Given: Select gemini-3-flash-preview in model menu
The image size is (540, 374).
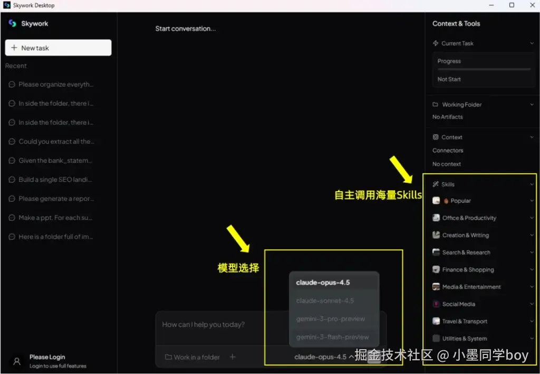Looking at the screenshot, I should pos(334,336).
